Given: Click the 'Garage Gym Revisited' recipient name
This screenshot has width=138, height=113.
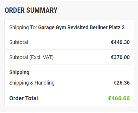Looking at the screenshot, I should tap(63, 27).
